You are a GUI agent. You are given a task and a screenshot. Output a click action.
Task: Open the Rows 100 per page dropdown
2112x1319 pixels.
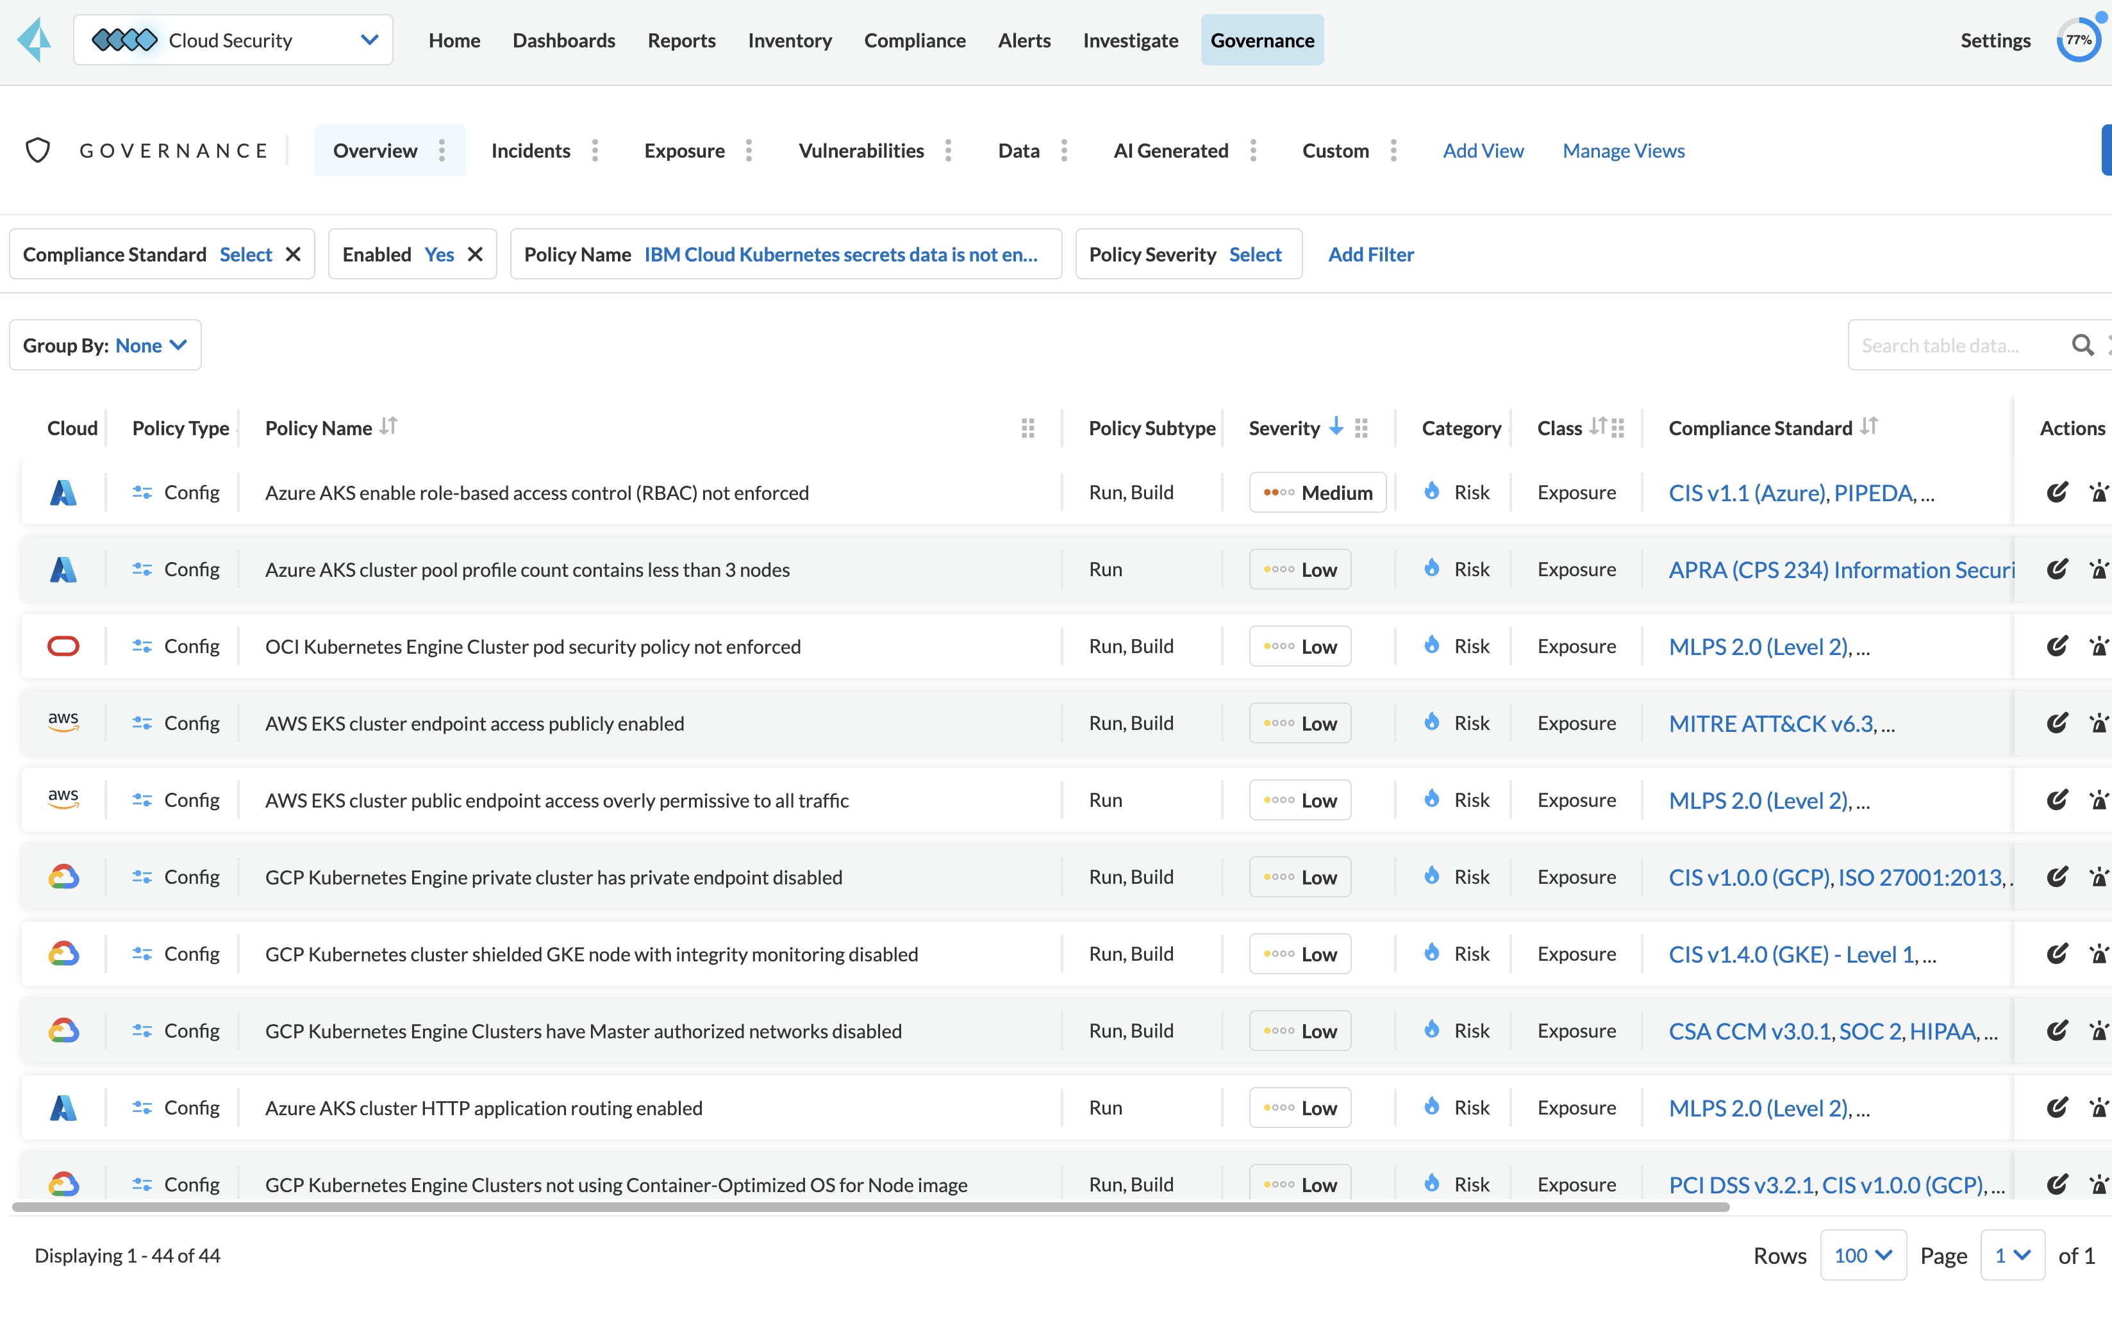point(1863,1256)
